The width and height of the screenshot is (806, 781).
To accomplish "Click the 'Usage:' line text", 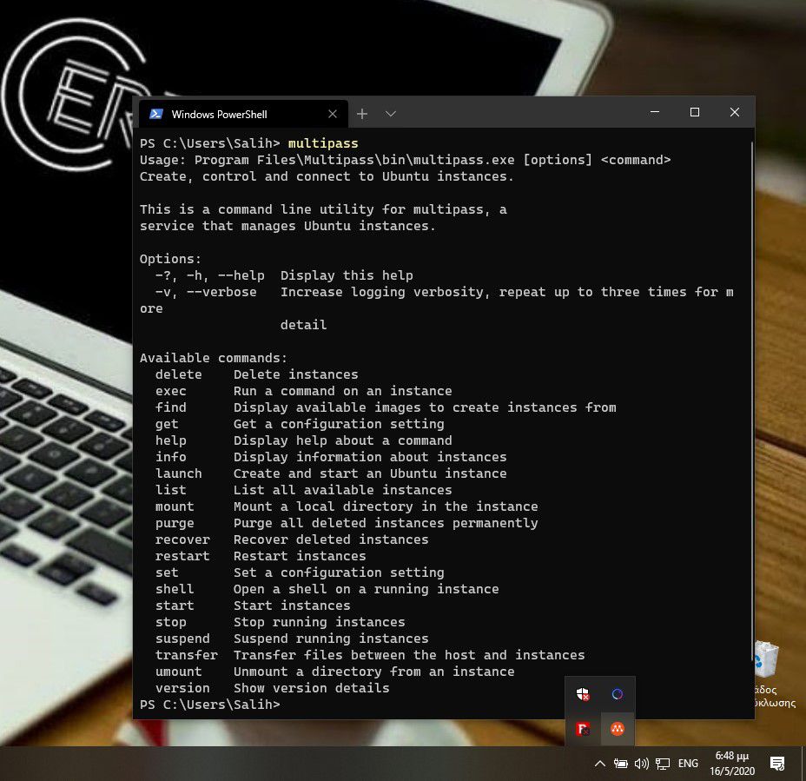I will [x=405, y=160].
